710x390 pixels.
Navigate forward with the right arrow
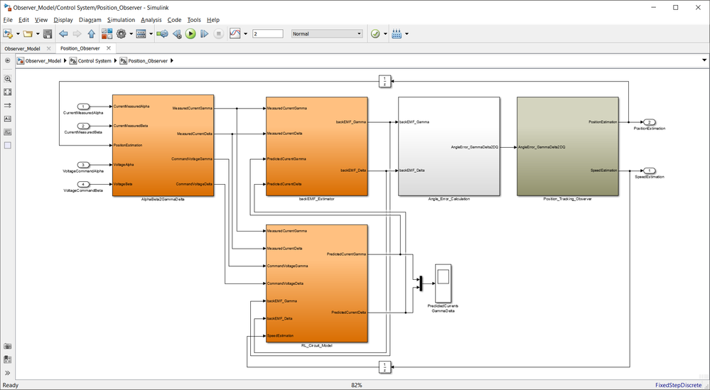pos(77,33)
